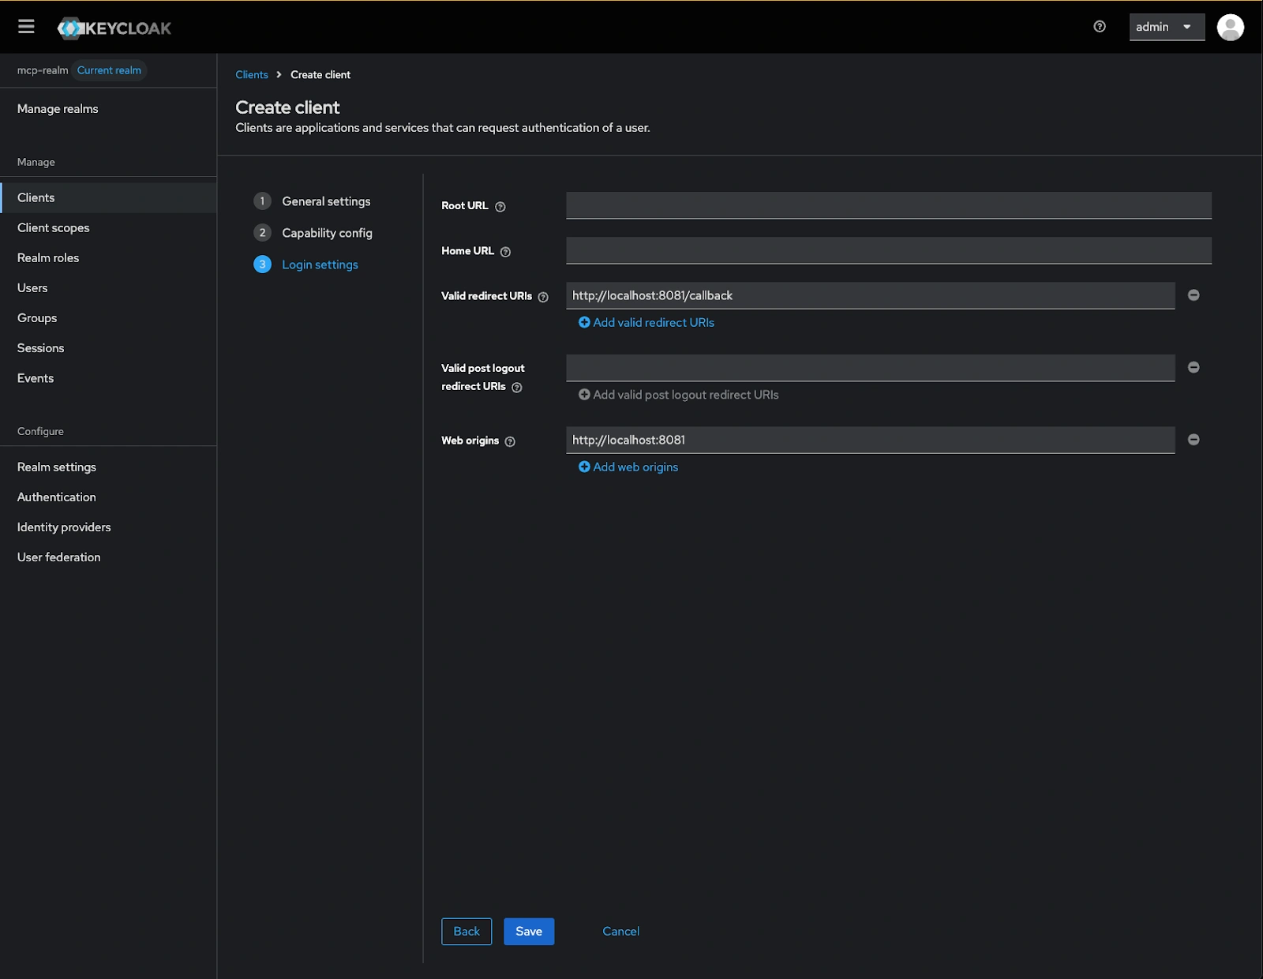Image resolution: width=1263 pixels, height=979 pixels.
Task: Click the Current realm badge
Action: click(x=109, y=70)
